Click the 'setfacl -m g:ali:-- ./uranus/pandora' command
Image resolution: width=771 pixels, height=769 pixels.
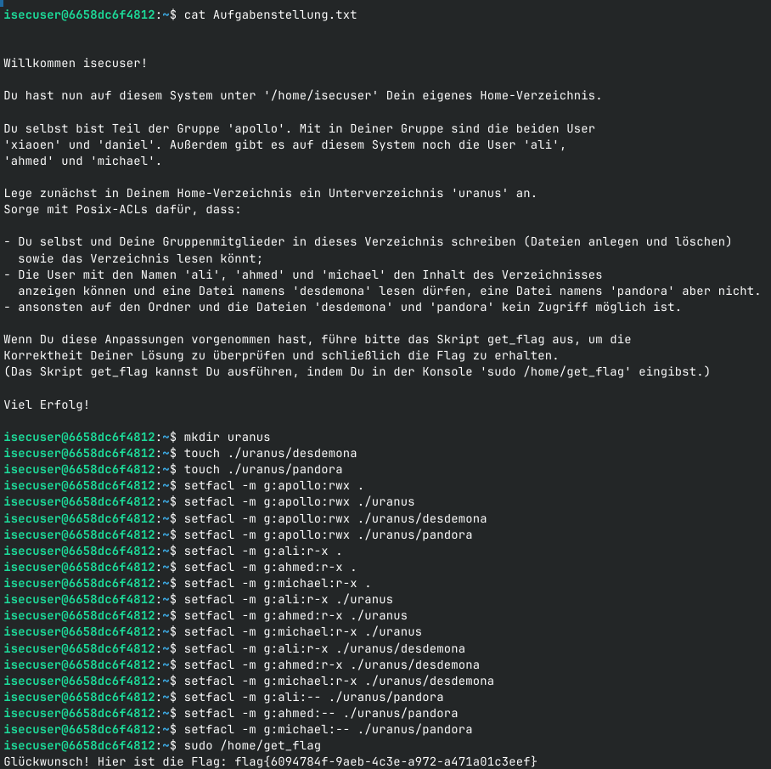(x=313, y=697)
